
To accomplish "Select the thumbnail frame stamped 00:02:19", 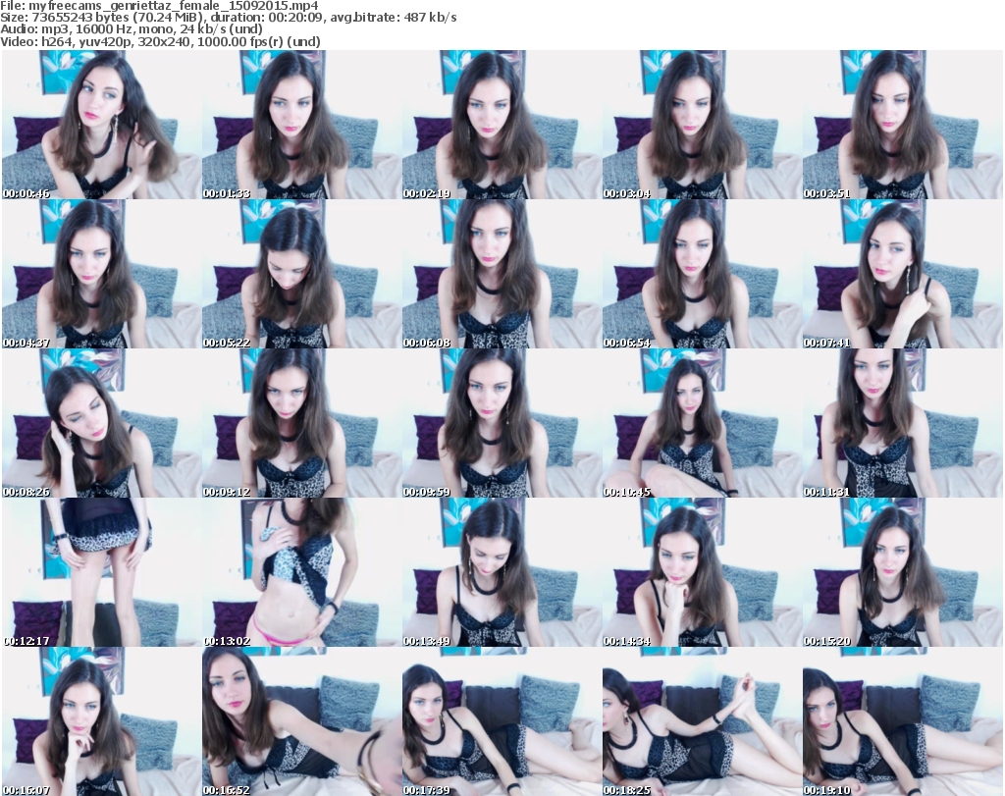I will pyautogui.click(x=502, y=125).
